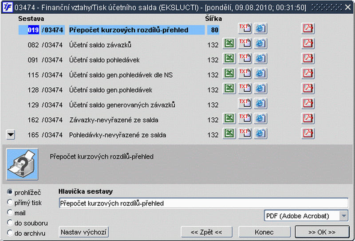
Task: Export Pohledávky-nevyřazené ze salda as TXT
Action: [x=245, y=133]
